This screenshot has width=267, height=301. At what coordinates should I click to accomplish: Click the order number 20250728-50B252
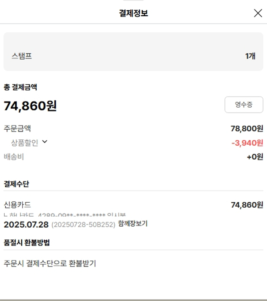[83, 225]
